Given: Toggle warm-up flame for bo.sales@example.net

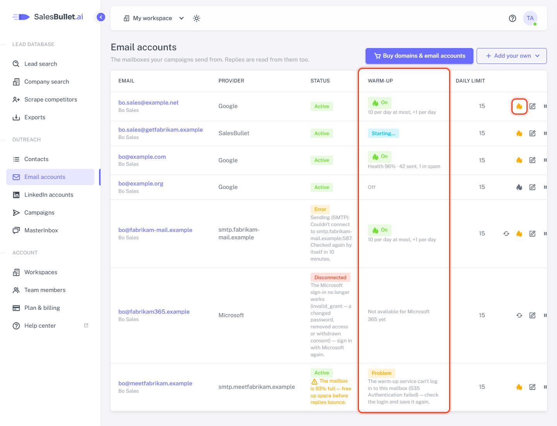Looking at the screenshot, I should [x=519, y=106].
